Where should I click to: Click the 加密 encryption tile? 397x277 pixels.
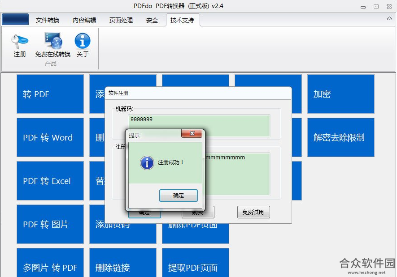point(341,94)
